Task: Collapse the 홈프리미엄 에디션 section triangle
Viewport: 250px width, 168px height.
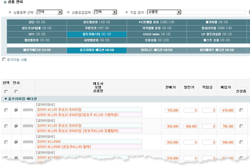Action: (x=6, y=99)
